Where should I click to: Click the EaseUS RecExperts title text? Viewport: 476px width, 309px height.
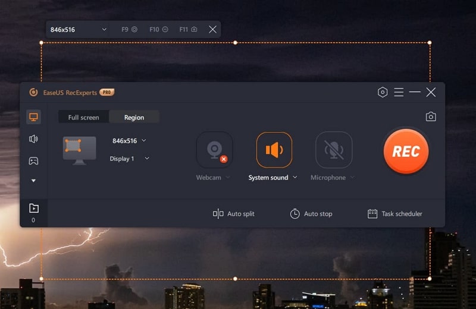(70, 93)
